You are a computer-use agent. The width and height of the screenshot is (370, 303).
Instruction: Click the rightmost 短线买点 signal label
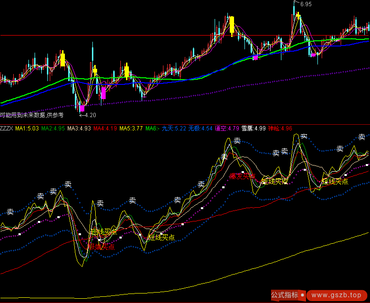(x=334, y=181)
